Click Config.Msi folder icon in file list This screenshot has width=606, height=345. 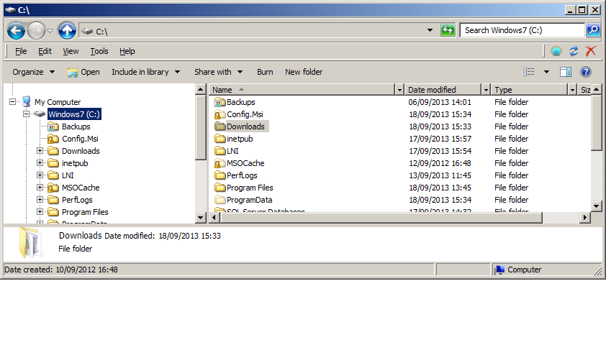(x=220, y=114)
